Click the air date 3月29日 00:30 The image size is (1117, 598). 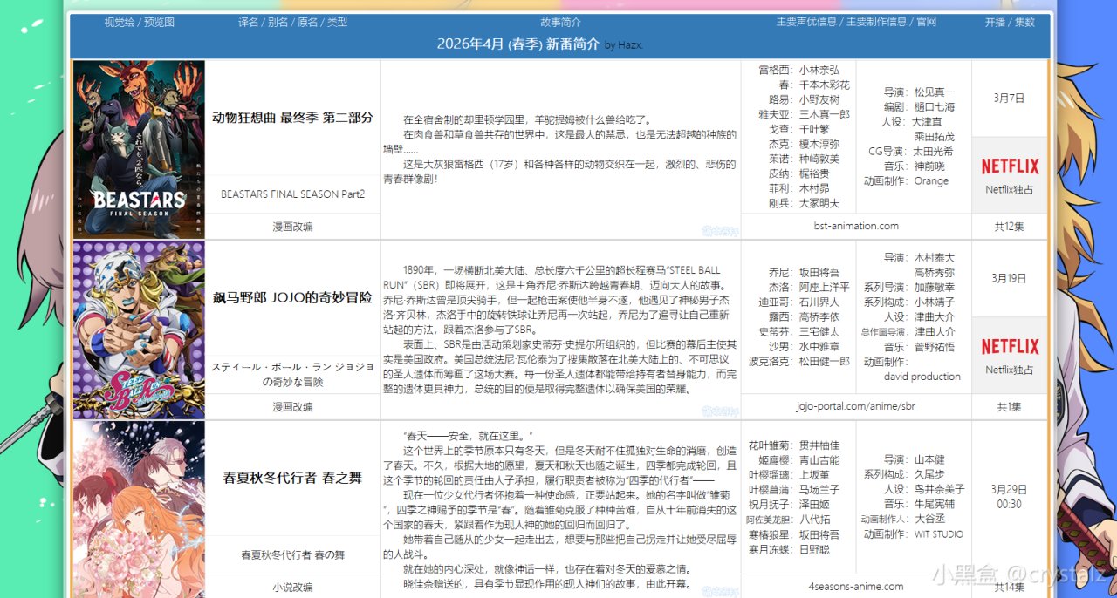[1009, 497]
